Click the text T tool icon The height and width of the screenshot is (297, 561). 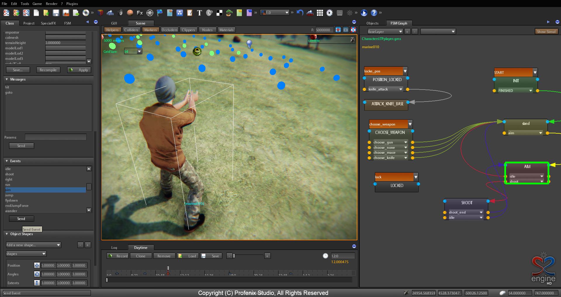pos(199,13)
